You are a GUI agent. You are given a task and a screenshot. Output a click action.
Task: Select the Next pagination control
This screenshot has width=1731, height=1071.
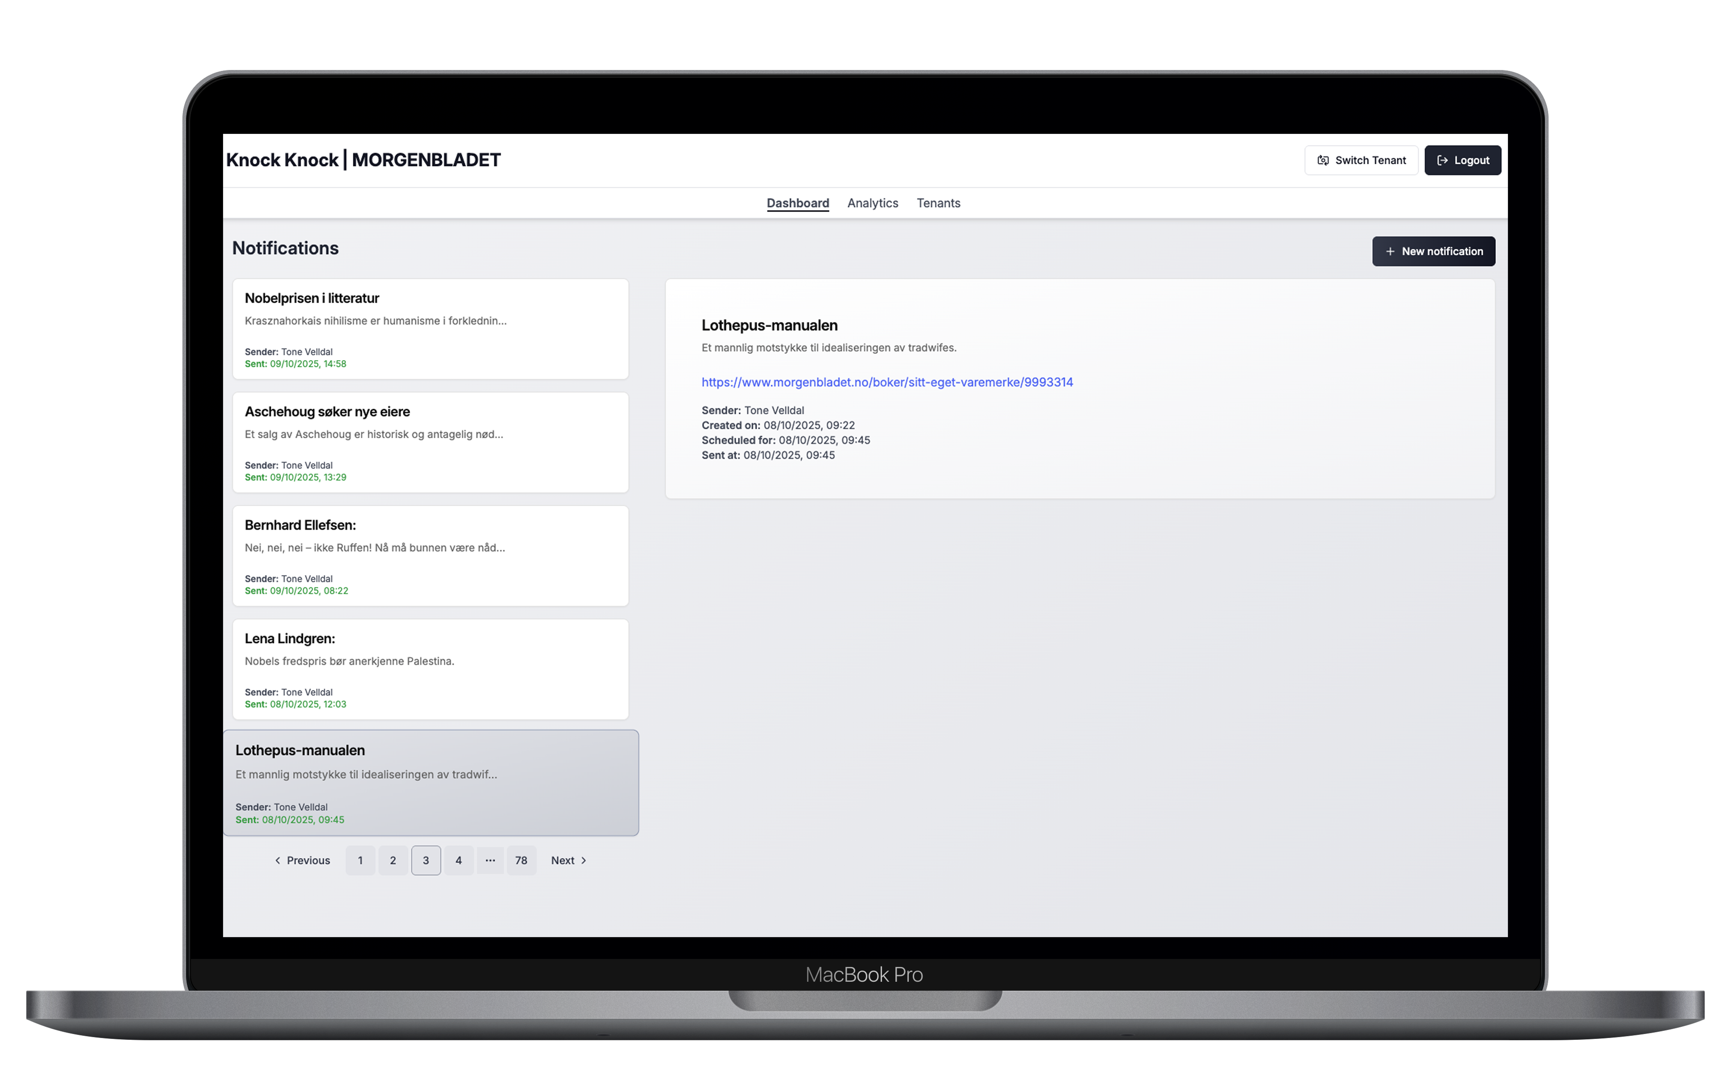coord(563,860)
